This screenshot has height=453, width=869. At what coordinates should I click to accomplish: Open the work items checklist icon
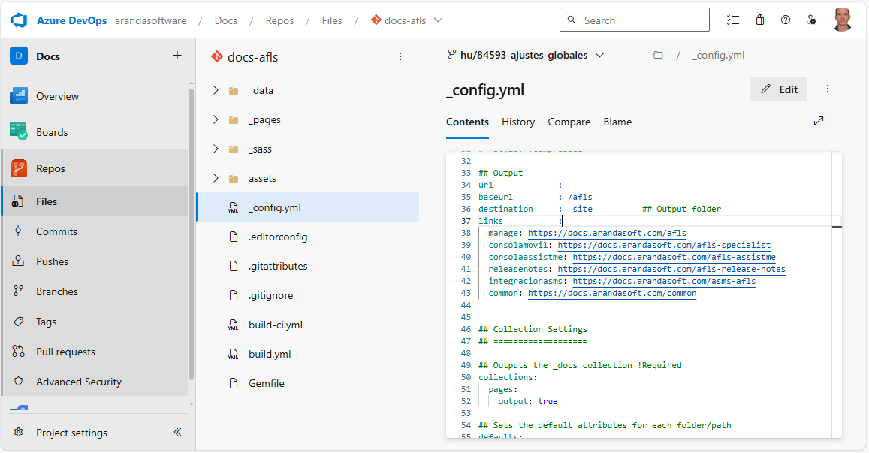(733, 20)
